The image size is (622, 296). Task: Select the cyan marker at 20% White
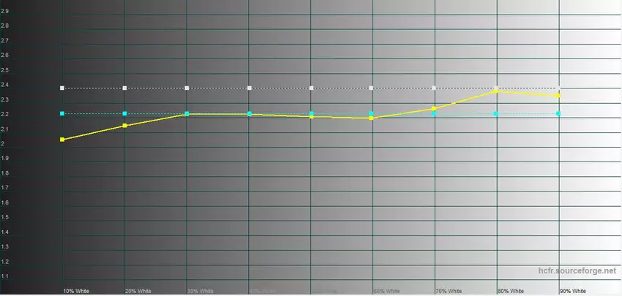tap(125, 113)
